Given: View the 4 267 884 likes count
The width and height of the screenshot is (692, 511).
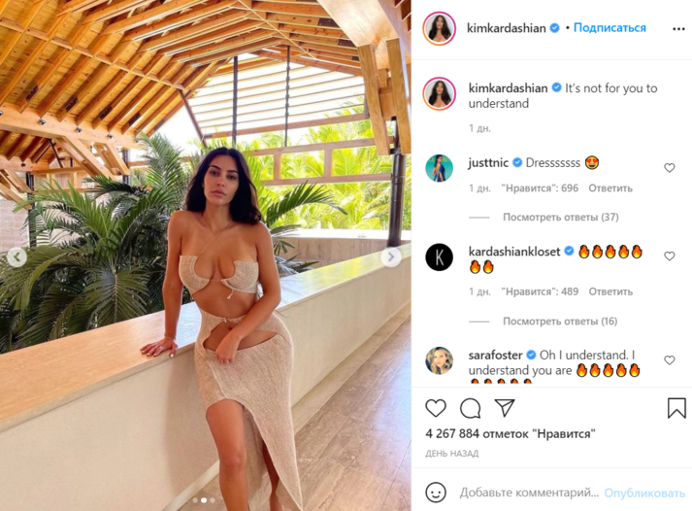Looking at the screenshot, I should click(x=511, y=433).
